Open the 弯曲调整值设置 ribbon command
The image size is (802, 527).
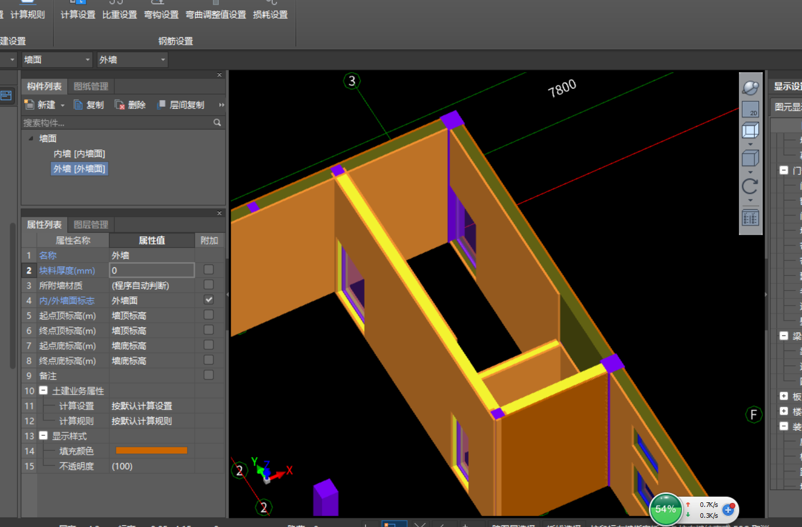[216, 10]
